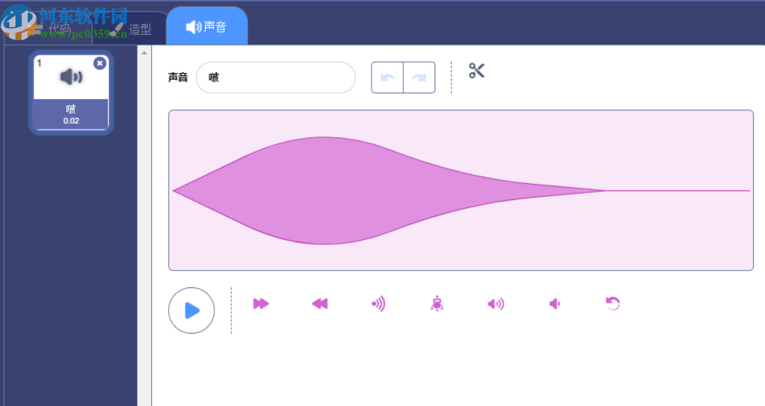The height and width of the screenshot is (406, 765).
Task: Click inside the pink waveform display
Action: pyautogui.click(x=461, y=190)
